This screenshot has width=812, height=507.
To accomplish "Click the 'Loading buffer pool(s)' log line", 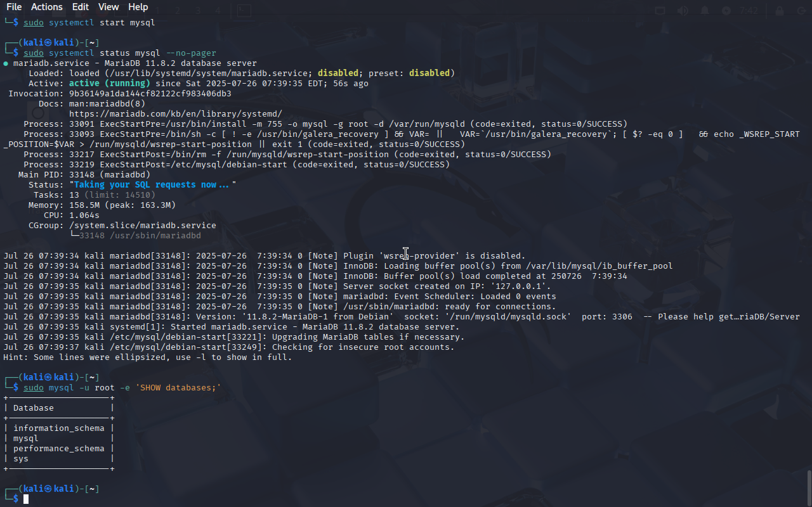I will point(338,266).
